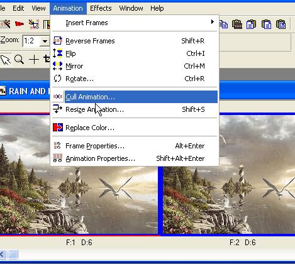Image resolution: width=295 pixels, height=264 pixels.
Task: Select the crosshair mover tool
Action: 34,60
